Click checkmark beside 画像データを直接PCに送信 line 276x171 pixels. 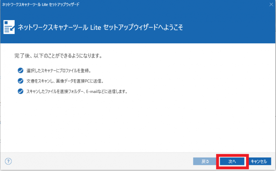[x=20, y=81]
